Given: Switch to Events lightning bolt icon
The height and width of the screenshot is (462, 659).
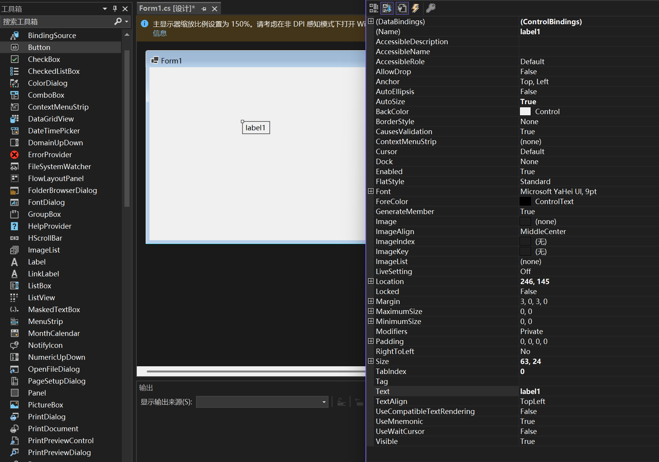Looking at the screenshot, I should coord(415,8).
